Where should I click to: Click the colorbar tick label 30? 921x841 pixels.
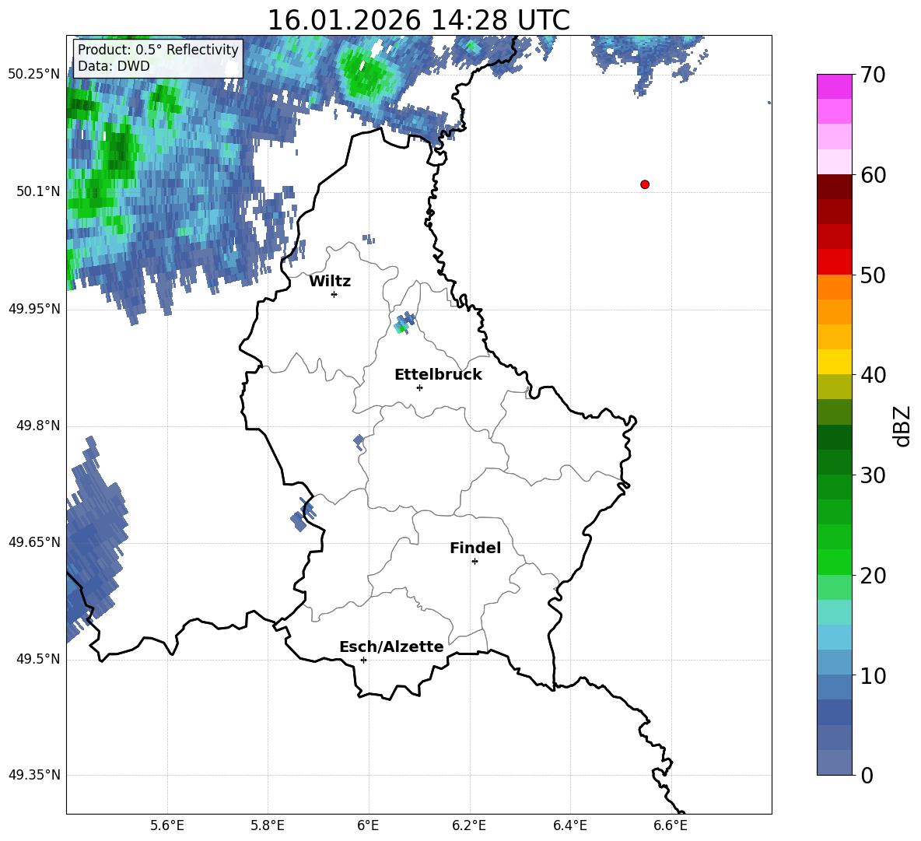coord(873,475)
